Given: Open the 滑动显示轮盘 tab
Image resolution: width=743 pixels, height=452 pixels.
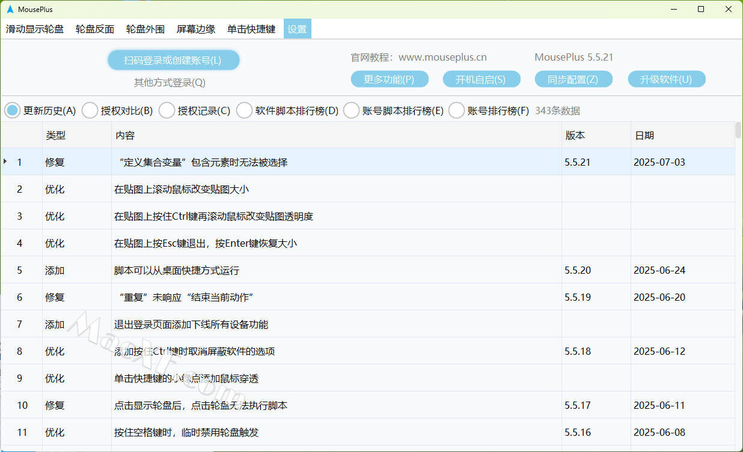Looking at the screenshot, I should click(x=35, y=29).
